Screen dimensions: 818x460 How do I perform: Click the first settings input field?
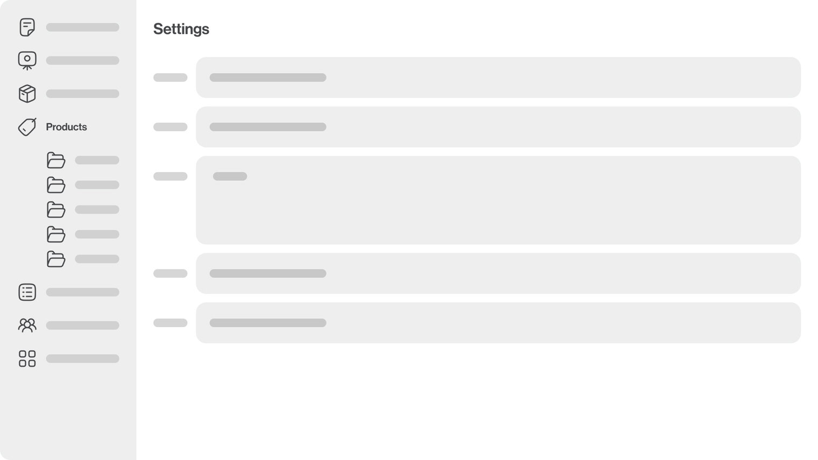498,77
